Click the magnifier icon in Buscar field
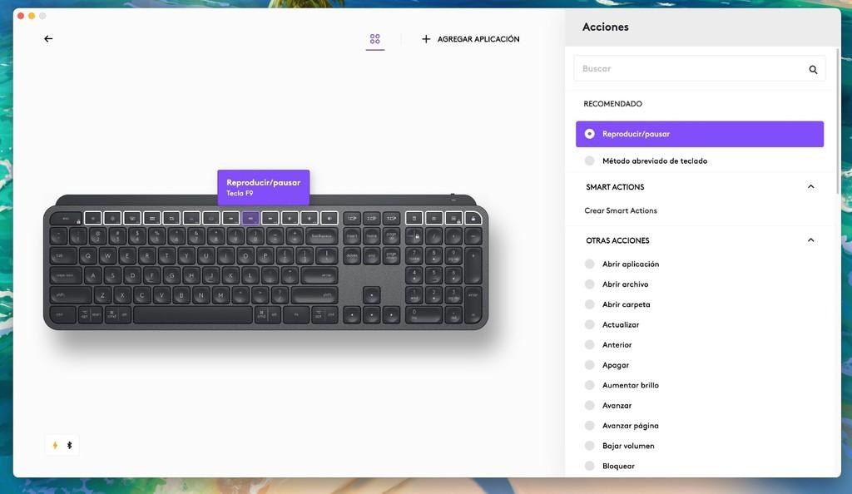 tap(813, 70)
